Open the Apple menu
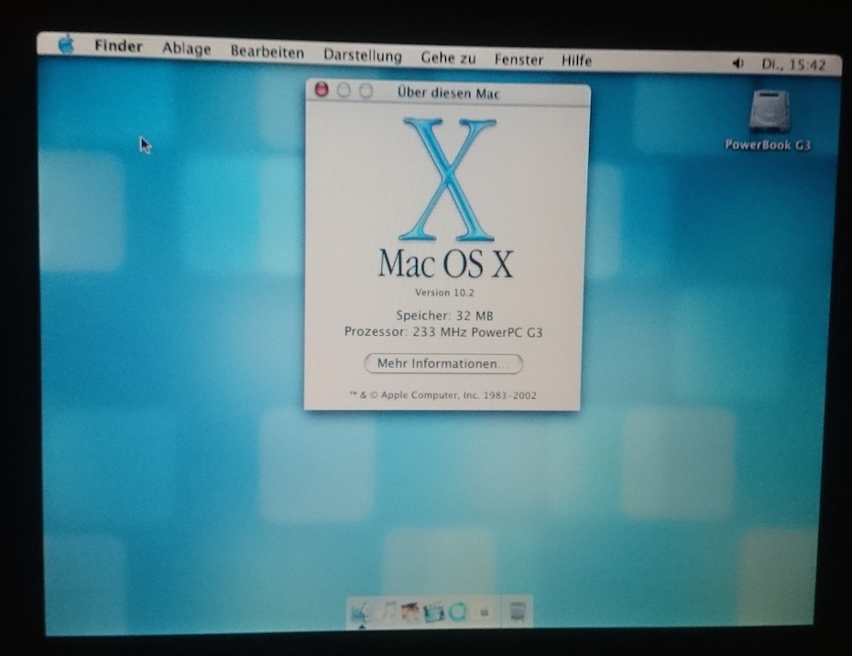This screenshot has width=852, height=656. point(66,44)
